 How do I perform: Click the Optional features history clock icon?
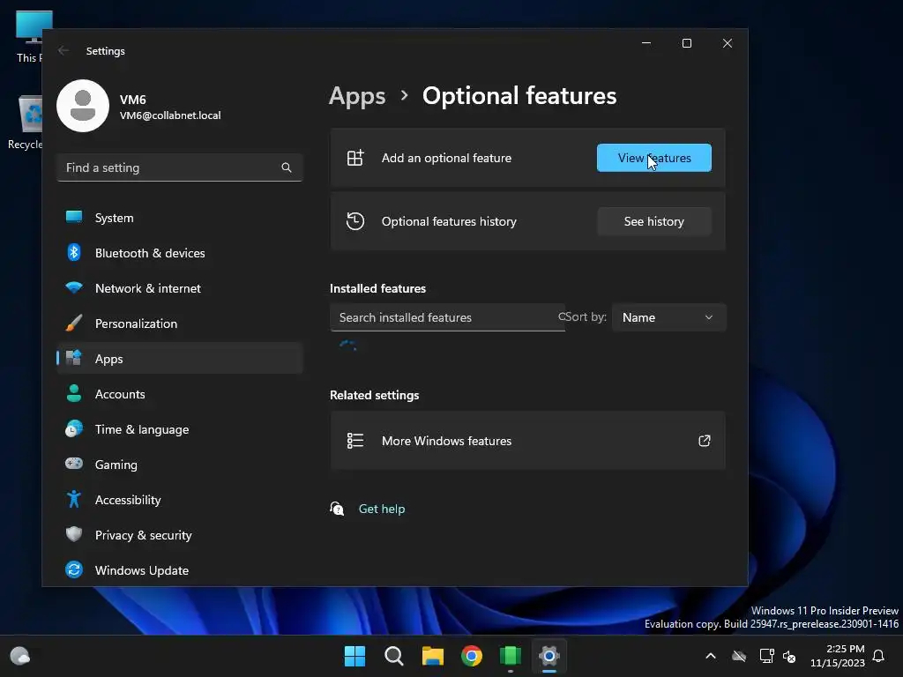(x=355, y=221)
